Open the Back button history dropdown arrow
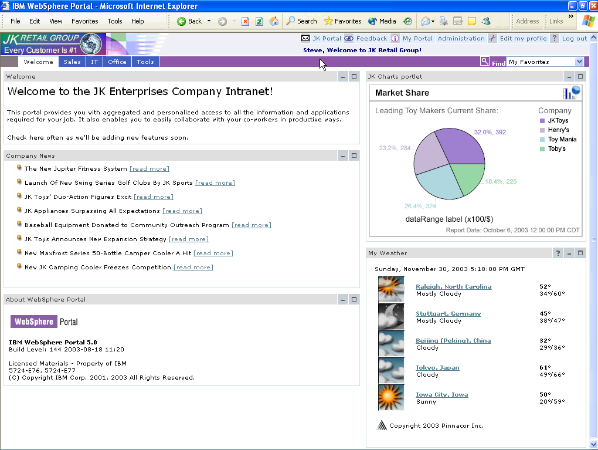This screenshot has width=598, height=450. tap(209, 21)
